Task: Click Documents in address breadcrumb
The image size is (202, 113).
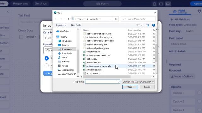Action: coord(92,19)
